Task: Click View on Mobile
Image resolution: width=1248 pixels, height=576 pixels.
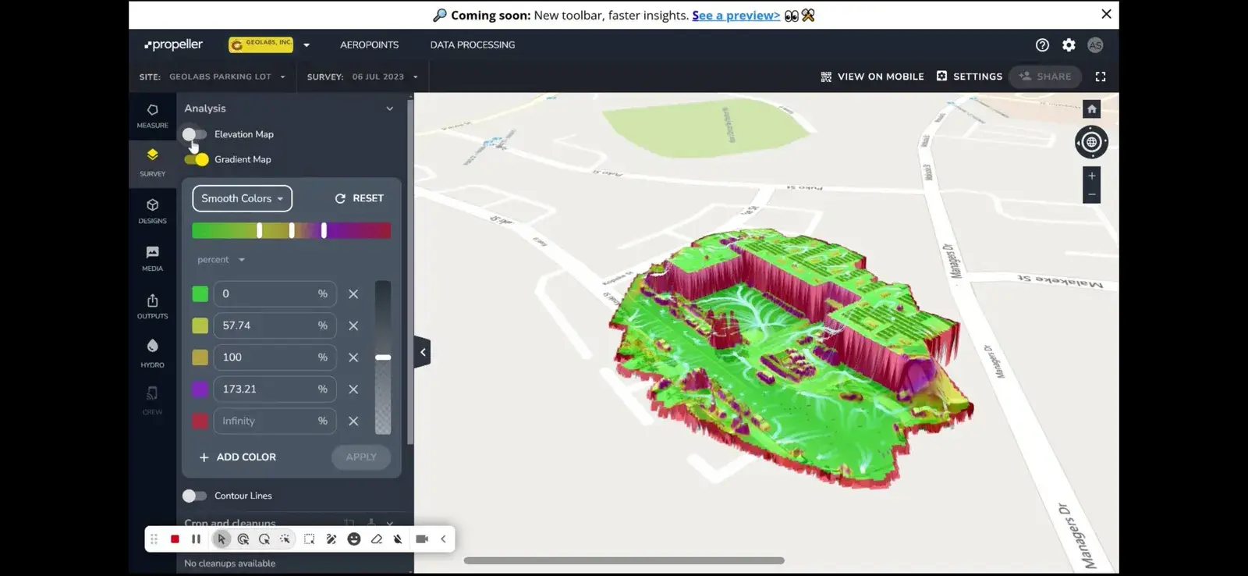Action: pos(872,76)
